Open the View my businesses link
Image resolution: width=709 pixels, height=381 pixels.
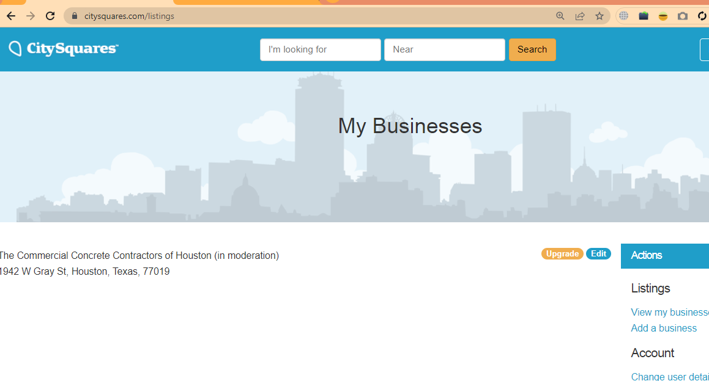pos(670,313)
